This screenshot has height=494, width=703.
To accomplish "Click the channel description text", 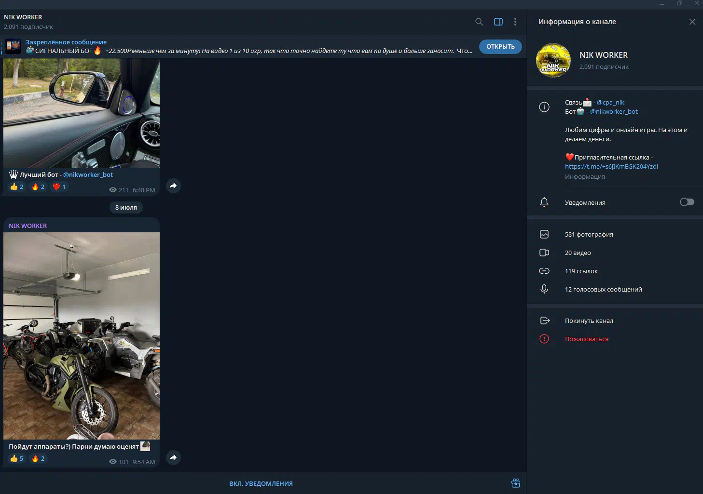I will click(626, 134).
